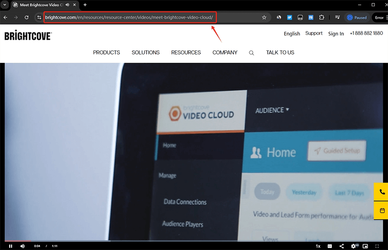Expand the English language selector
The image size is (388, 250).
point(292,34)
